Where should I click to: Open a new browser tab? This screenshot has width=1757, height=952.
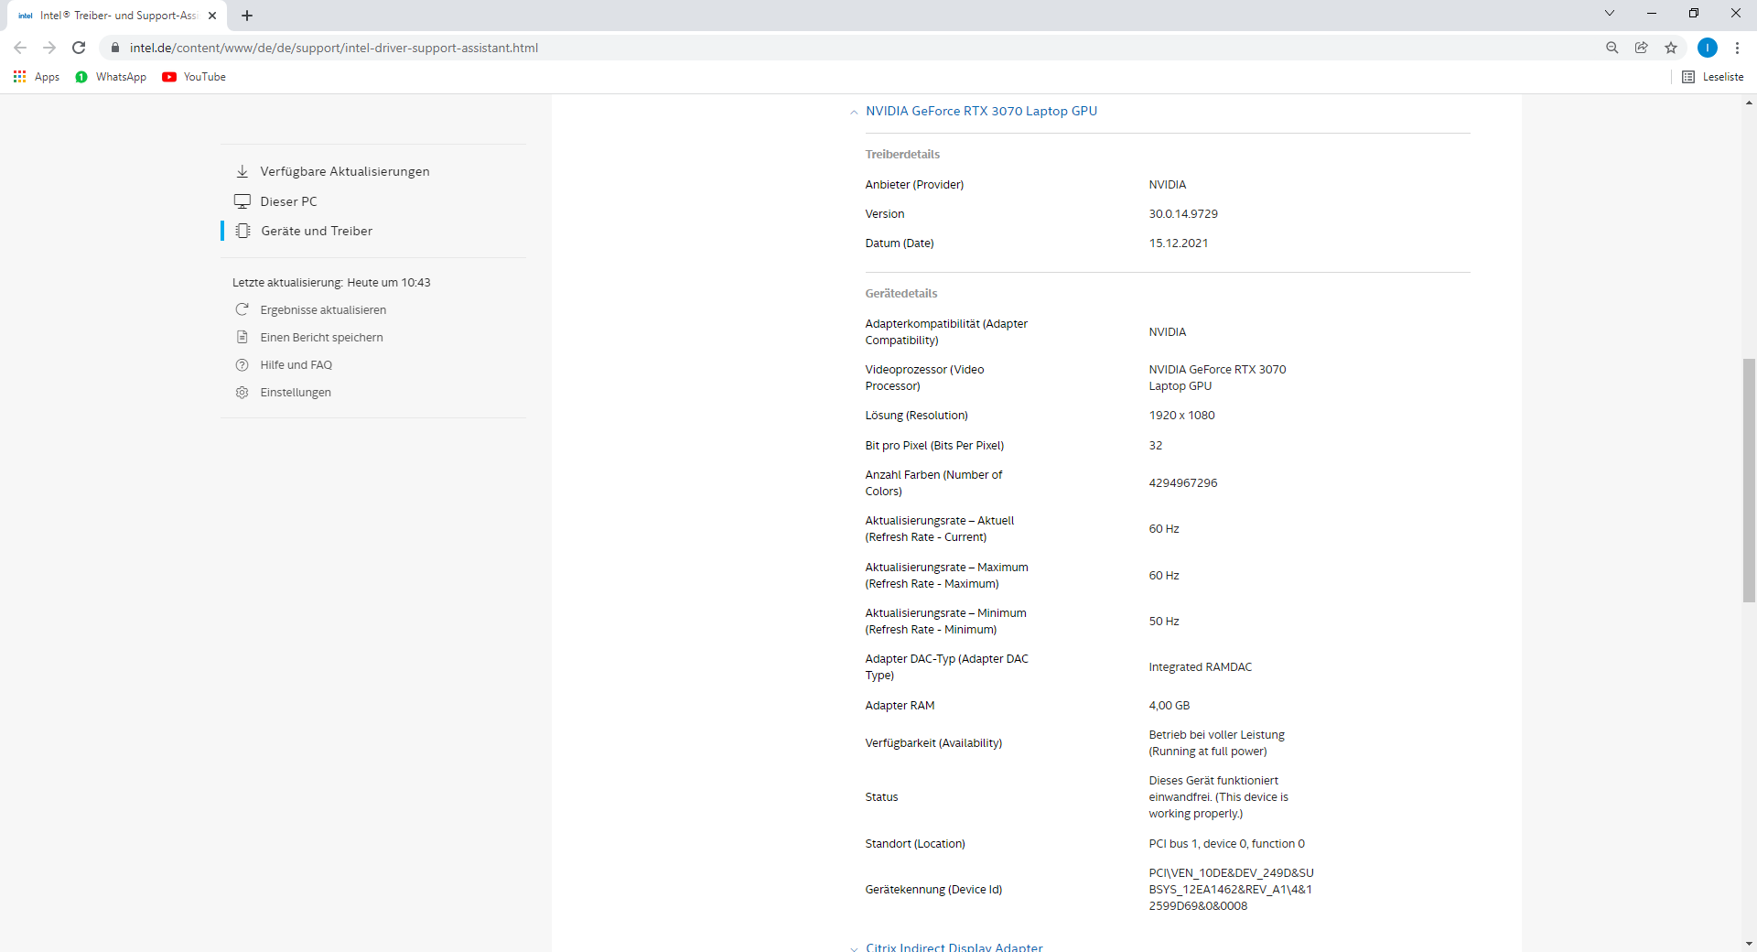click(x=247, y=16)
